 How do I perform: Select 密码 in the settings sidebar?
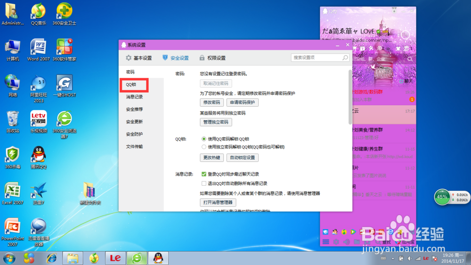click(130, 72)
